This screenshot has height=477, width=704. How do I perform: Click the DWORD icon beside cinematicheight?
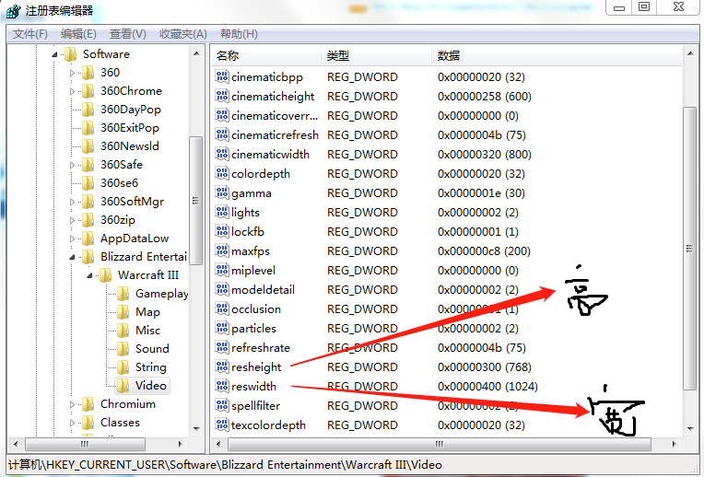pyautogui.click(x=222, y=96)
